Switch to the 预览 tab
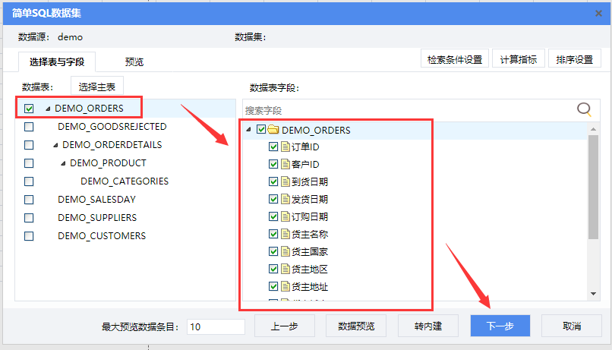Image resolution: width=612 pixels, height=350 pixels. tap(134, 61)
